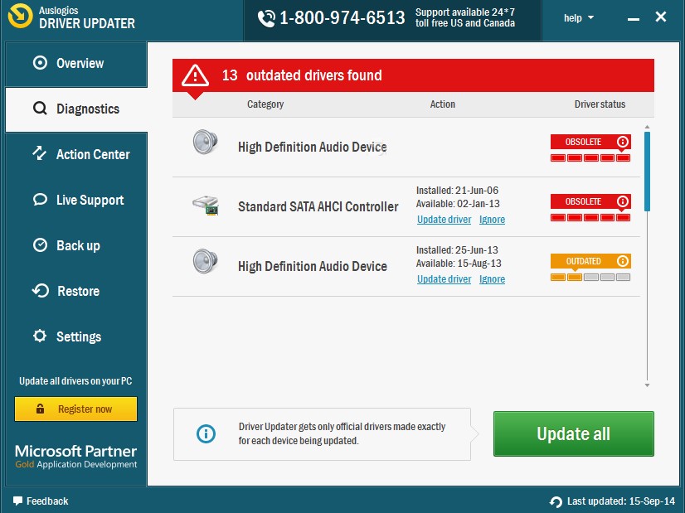Click the Action Center arrows icon
The image size is (685, 513).
(39, 153)
